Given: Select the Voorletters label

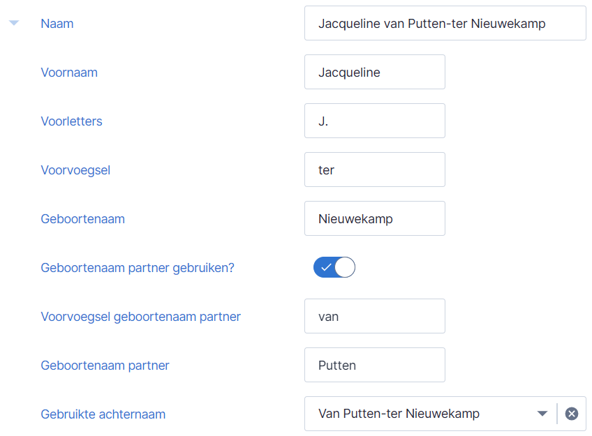Looking at the screenshot, I should 71,121.
